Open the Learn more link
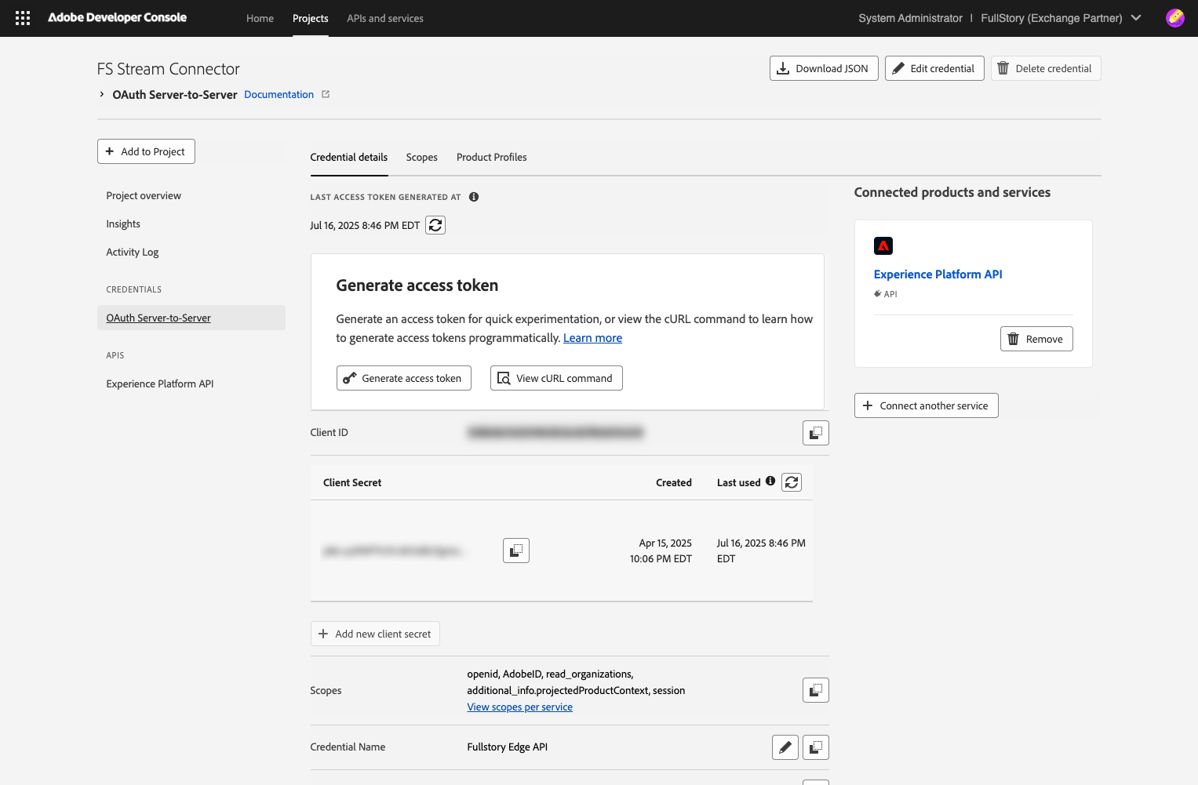The image size is (1198, 785). [592, 338]
